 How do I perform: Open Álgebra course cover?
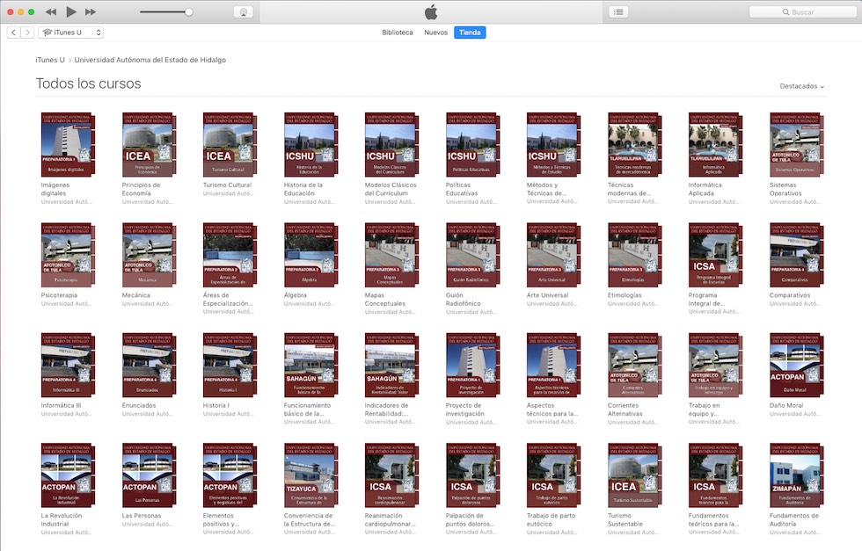click(310, 255)
